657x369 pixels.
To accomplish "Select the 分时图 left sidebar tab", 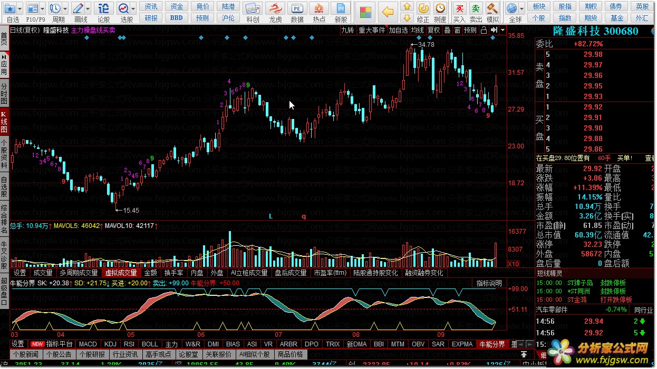I will point(4,93).
